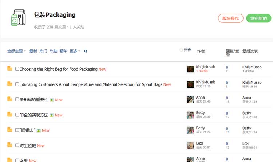Click folder icon beside 条形码的重要性 thread
The height and width of the screenshot is (162, 273).
[x=10, y=99]
